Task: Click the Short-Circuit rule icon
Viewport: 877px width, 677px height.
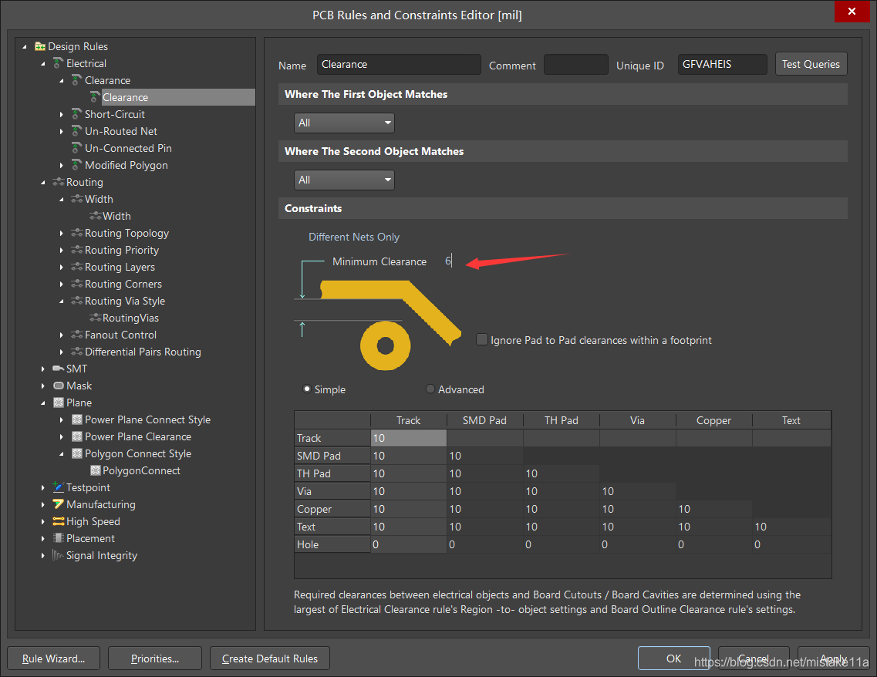Action: point(77,115)
